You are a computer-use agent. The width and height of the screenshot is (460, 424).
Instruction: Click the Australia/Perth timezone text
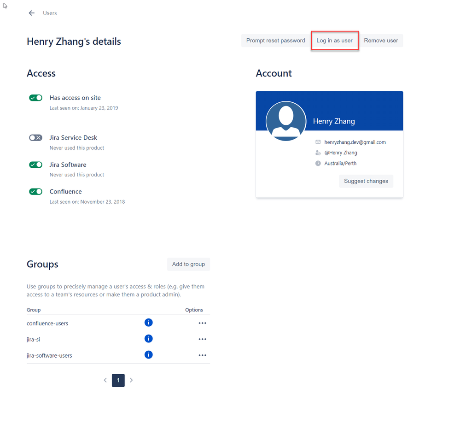click(340, 163)
